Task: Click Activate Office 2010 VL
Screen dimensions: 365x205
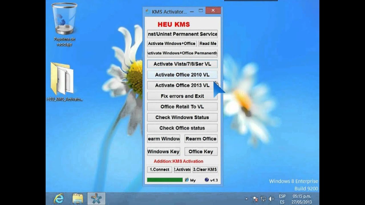Action: click(182, 75)
